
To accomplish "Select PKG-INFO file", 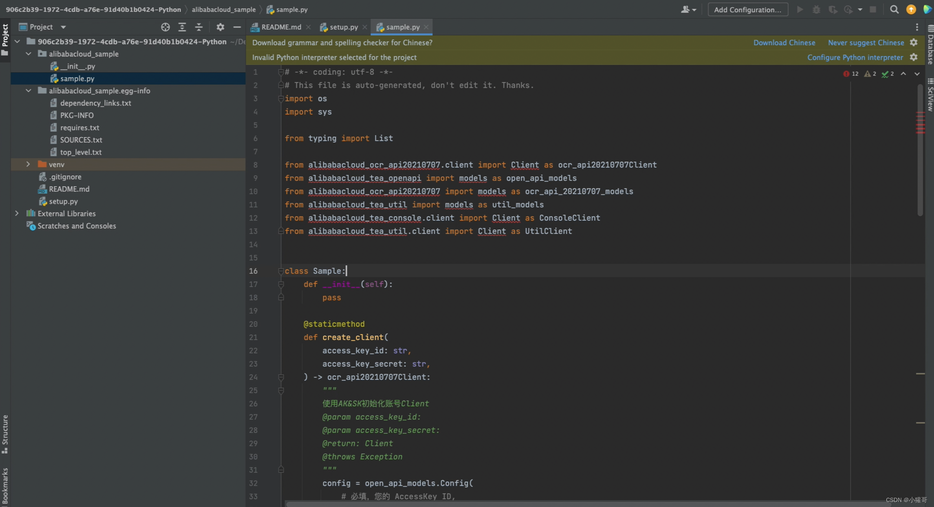I will tap(77, 115).
